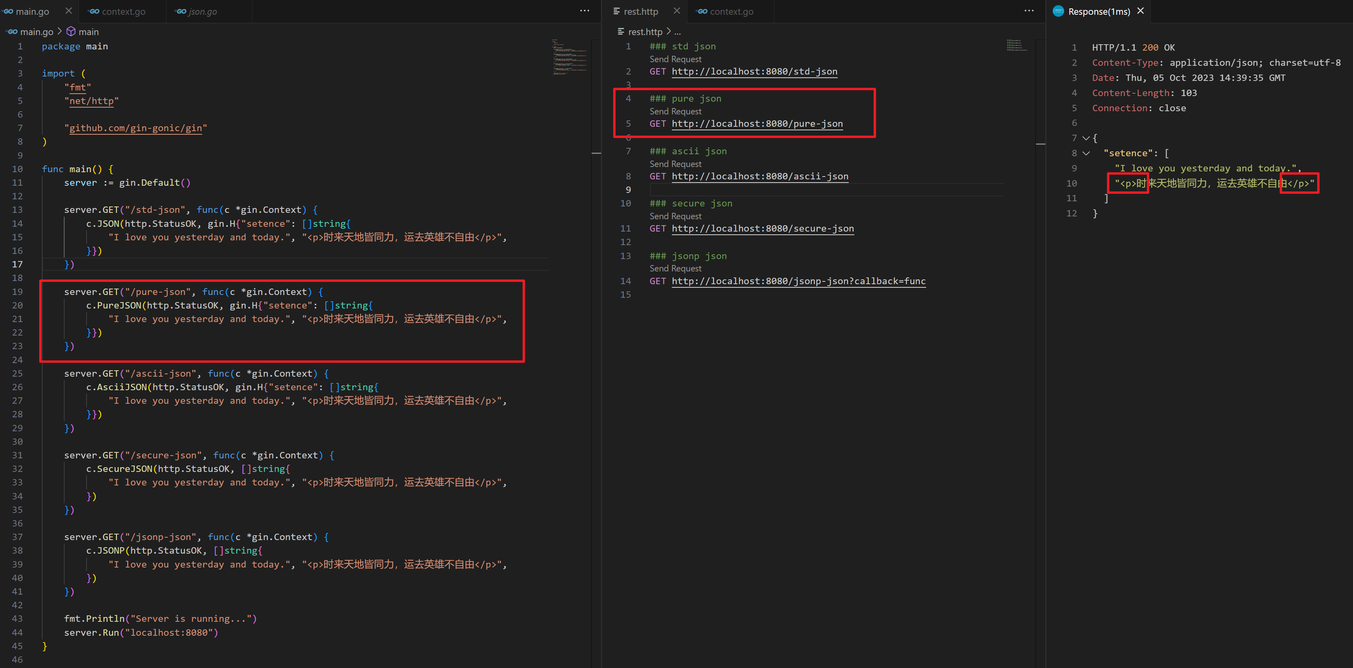The image size is (1353, 668).
Task: Open the "github.com/gin-gonic/gin" import link
Action: [x=136, y=128]
